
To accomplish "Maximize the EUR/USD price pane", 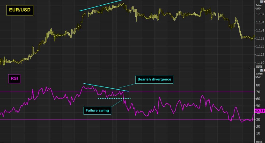I will coord(261,2).
